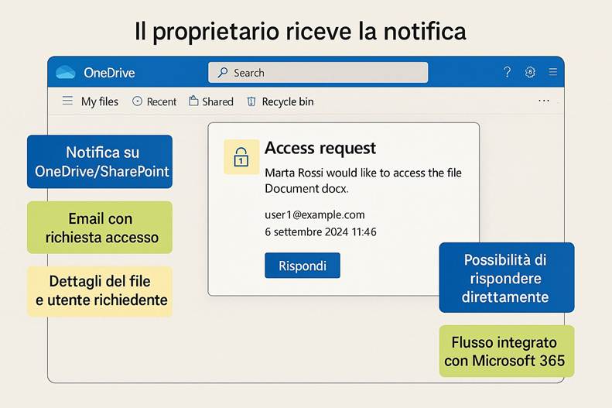Click the search magnifier icon

pos(223,72)
